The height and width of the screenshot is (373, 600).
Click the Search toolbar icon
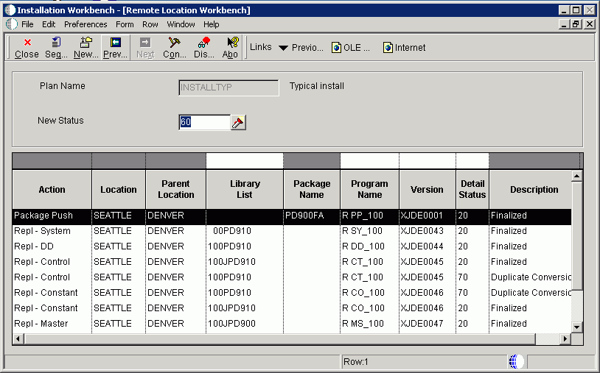[56, 48]
